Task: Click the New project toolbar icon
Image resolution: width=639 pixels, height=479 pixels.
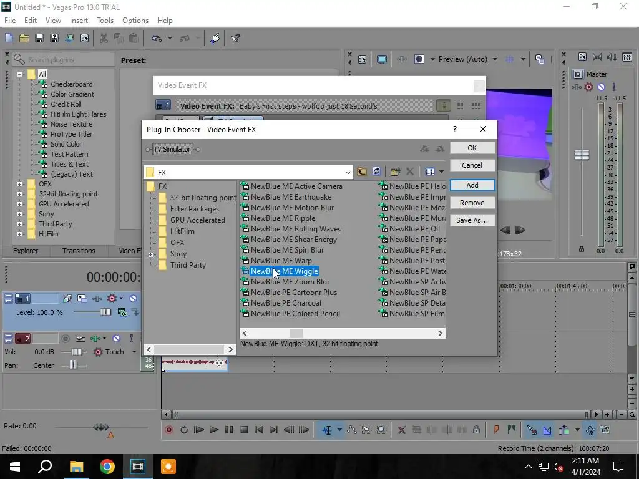Action: 9,38
